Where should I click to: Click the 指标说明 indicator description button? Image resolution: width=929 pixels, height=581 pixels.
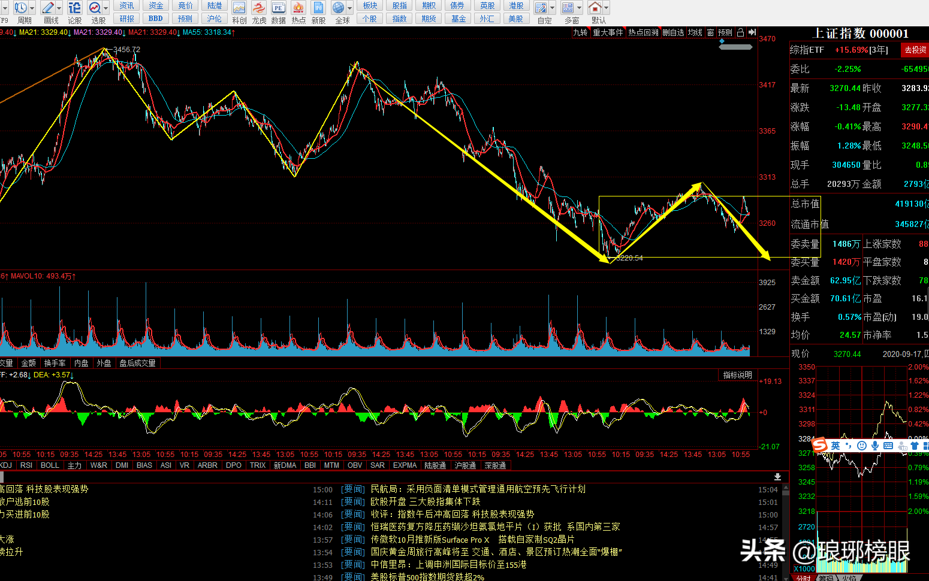tap(737, 375)
